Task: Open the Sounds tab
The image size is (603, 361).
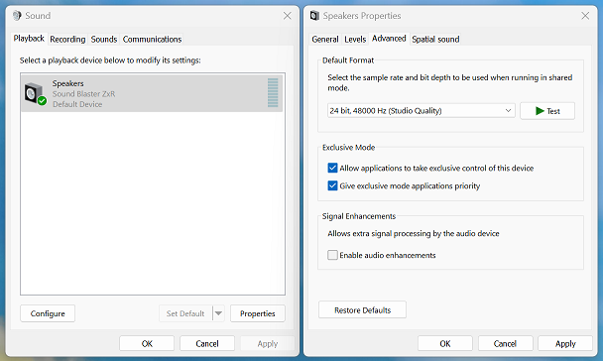Action: pyautogui.click(x=104, y=40)
